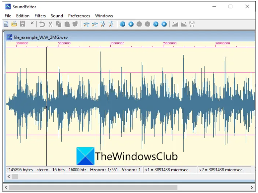Copy the selection with the toolbar copy icon
Screen dimensions: 258x193
[59, 24]
